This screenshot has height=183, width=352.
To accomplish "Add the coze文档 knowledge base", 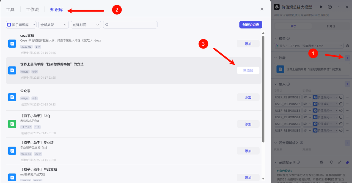I will [x=248, y=44].
